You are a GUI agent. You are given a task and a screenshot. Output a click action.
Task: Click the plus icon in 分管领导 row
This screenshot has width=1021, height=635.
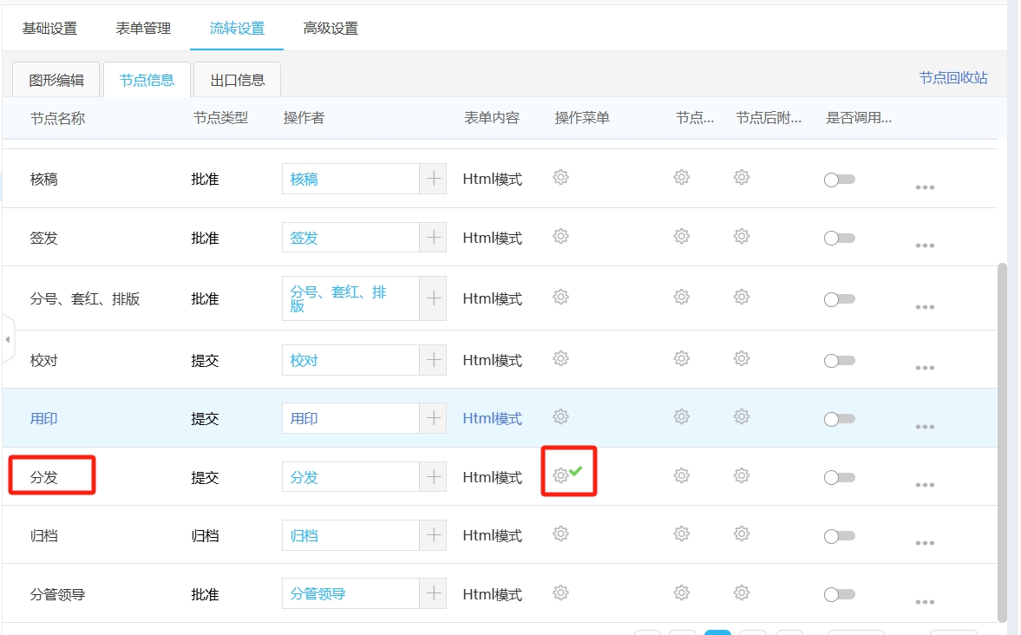click(x=433, y=594)
